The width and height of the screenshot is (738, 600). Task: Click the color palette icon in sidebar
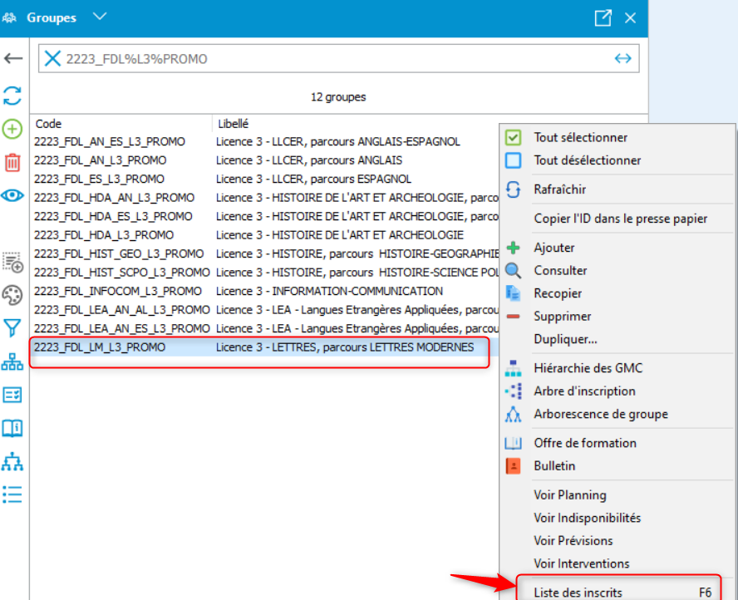12,295
